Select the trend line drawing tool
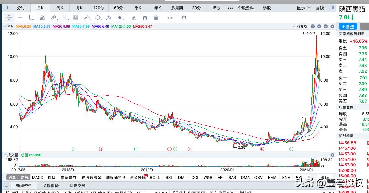369x193 pixels. coord(20,19)
